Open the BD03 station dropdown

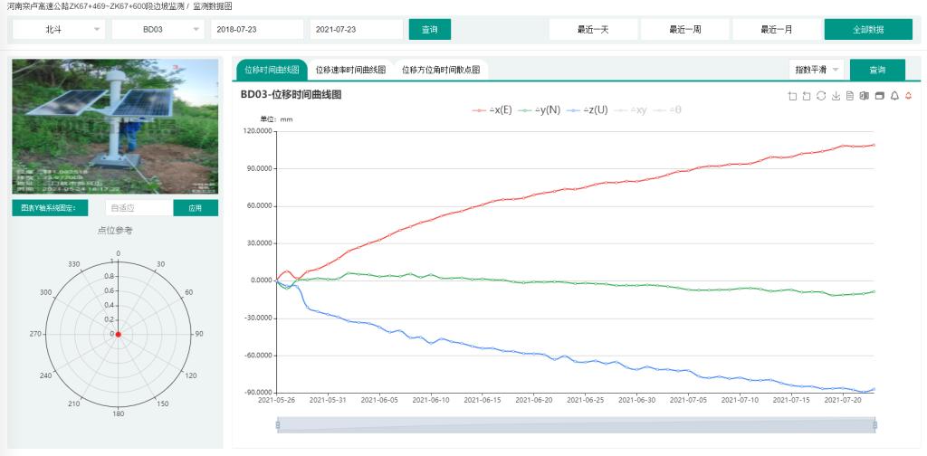point(158,30)
